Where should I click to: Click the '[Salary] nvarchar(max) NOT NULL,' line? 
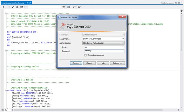(x=31, y=104)
